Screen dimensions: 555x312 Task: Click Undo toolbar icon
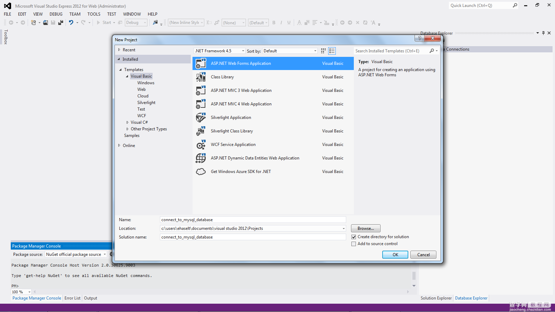click(71, 23)
